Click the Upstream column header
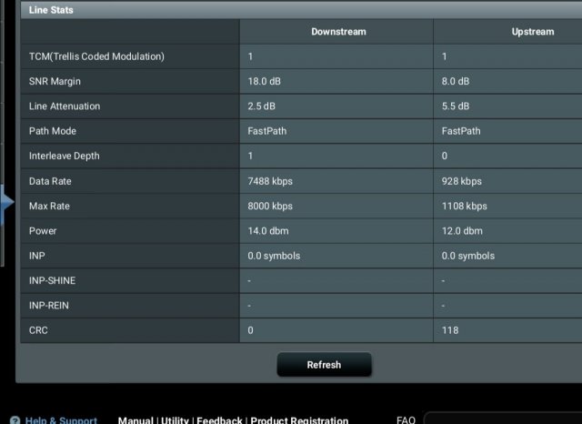Viewport: 582px width, 424px height. [x=533, y=32]
